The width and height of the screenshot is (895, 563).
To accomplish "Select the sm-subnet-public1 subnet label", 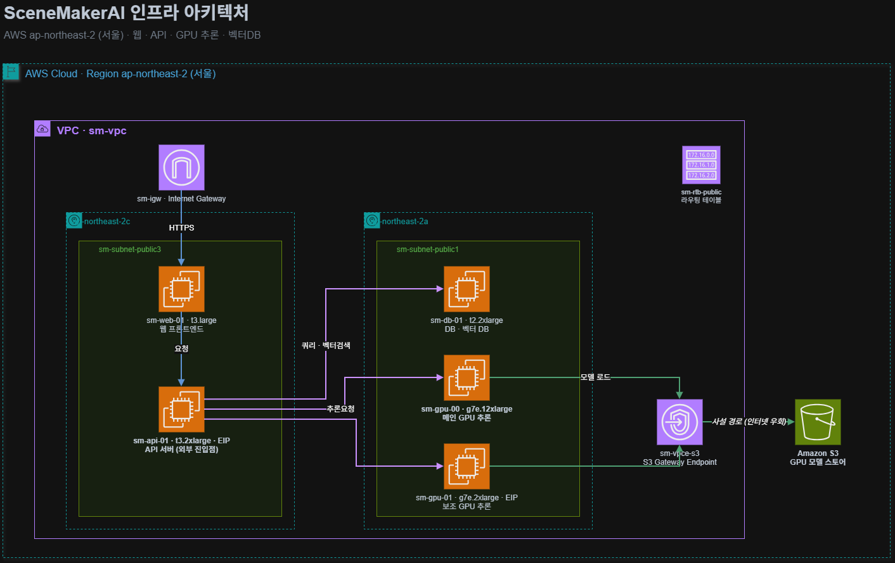I will click(x=428, y=250).
